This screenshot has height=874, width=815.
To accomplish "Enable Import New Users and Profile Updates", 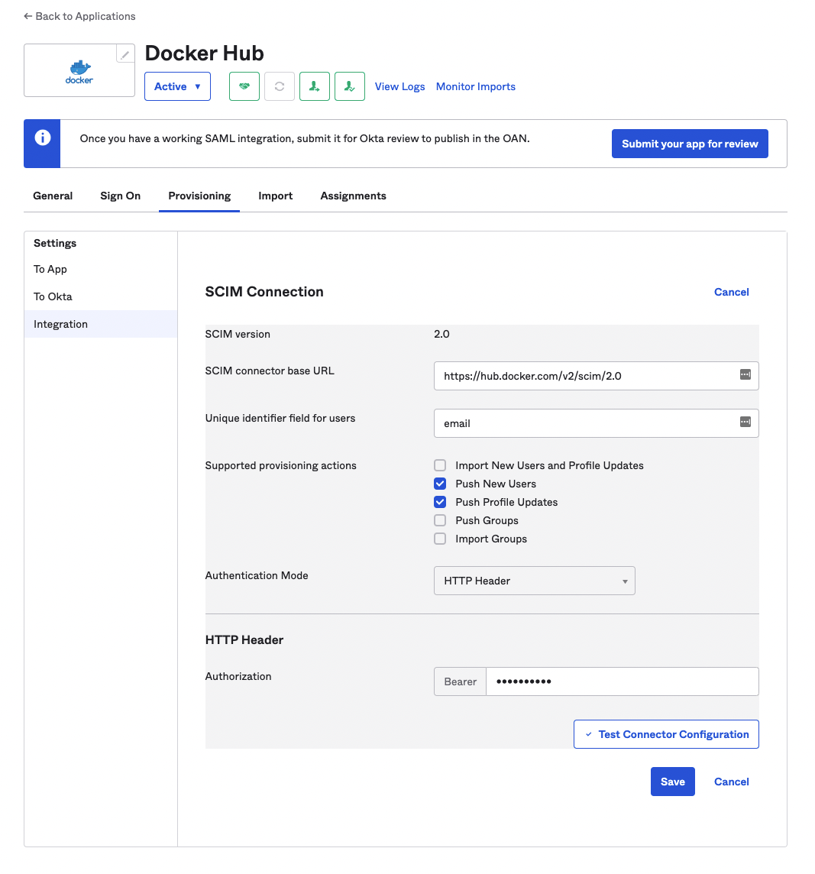I will (x=441, y=465).
